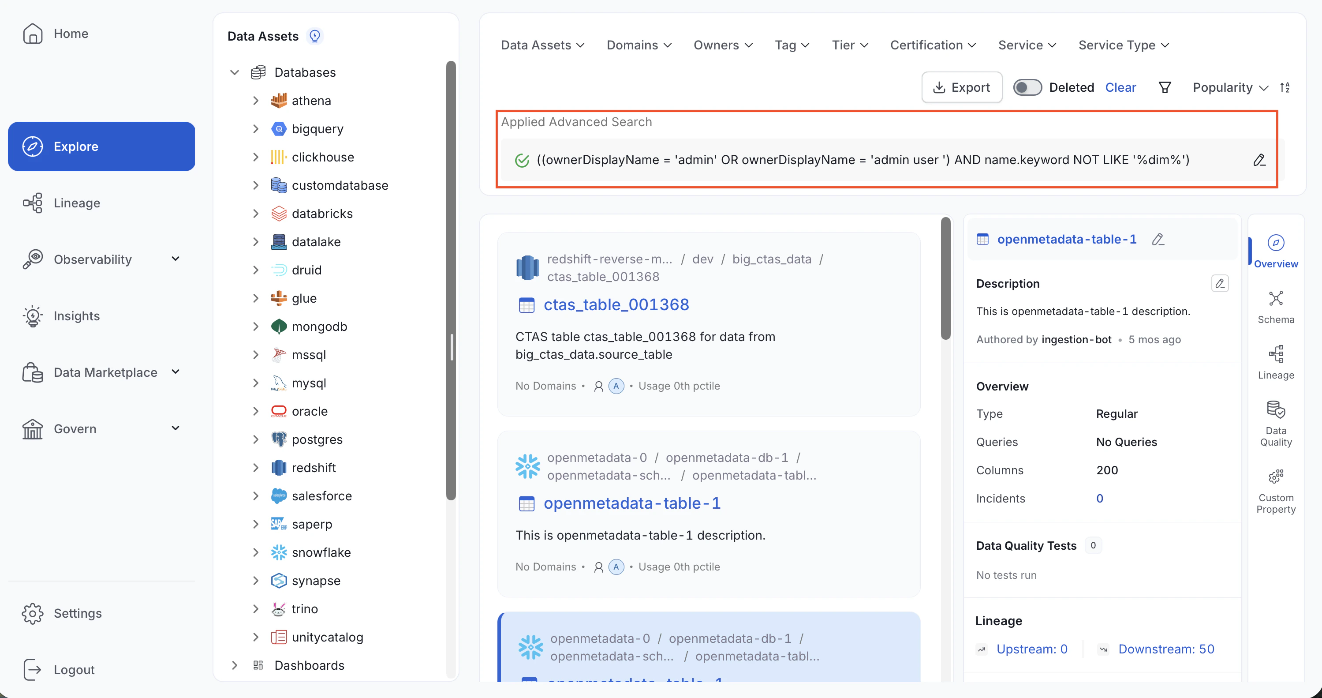The height and width of the screenshot is (698, 1322).
Task: Switch to the Schema side tab
Action: [x=1275, y=307]
